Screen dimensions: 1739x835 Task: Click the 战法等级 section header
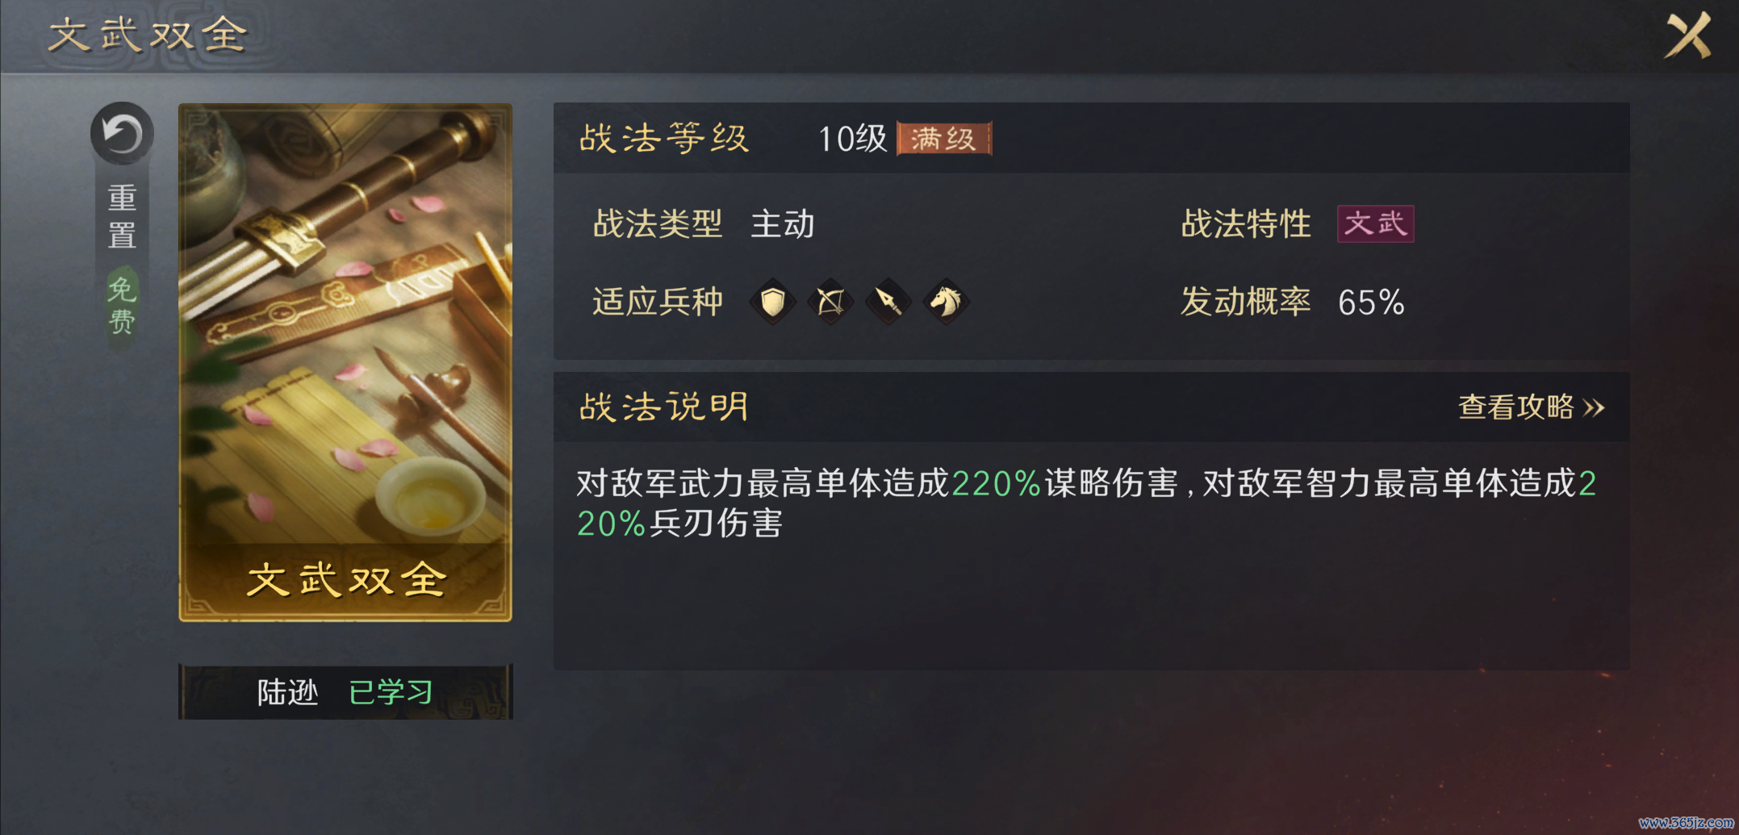pos(664,139)
